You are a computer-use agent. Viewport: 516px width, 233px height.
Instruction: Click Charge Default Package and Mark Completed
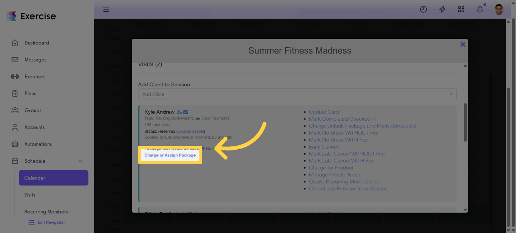pos(362,126)
